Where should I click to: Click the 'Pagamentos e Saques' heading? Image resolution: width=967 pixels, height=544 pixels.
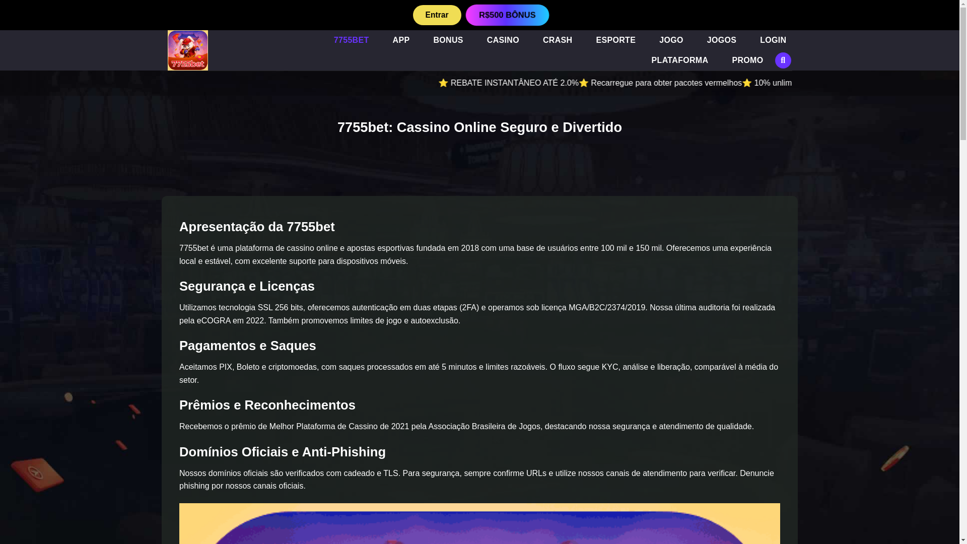click(x=247, y=346)
